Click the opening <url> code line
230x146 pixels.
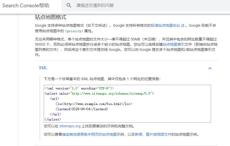[54, 99]
